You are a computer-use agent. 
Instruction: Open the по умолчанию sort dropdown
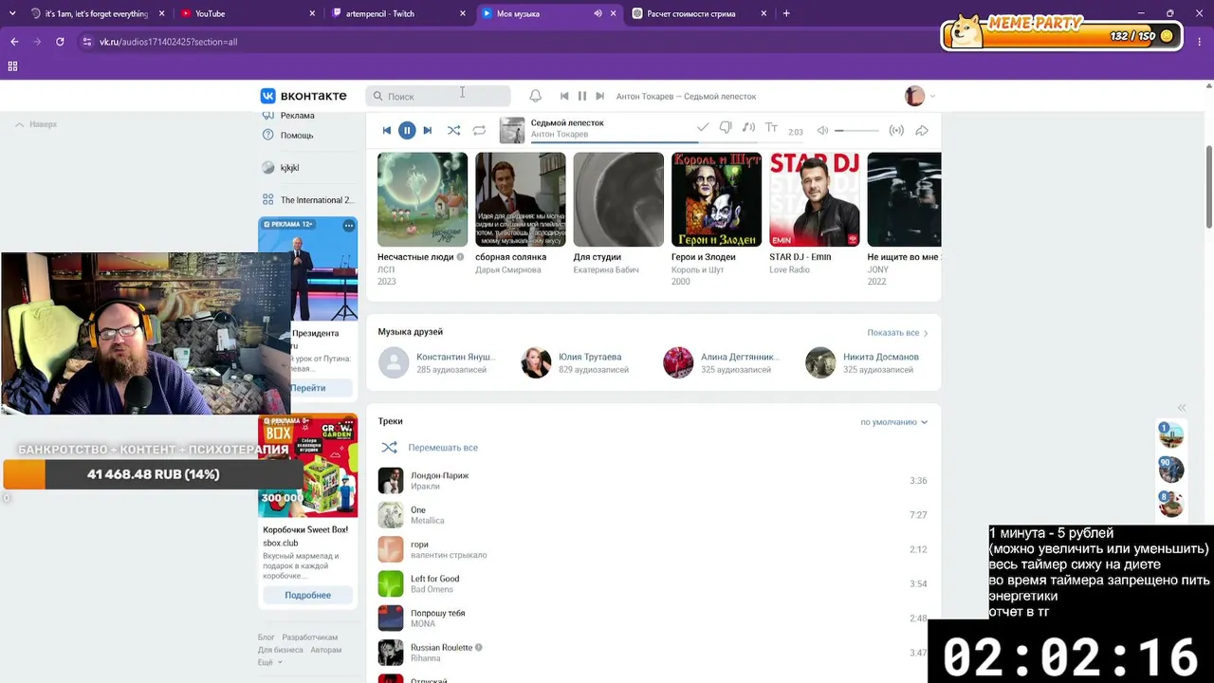(893, 422)
